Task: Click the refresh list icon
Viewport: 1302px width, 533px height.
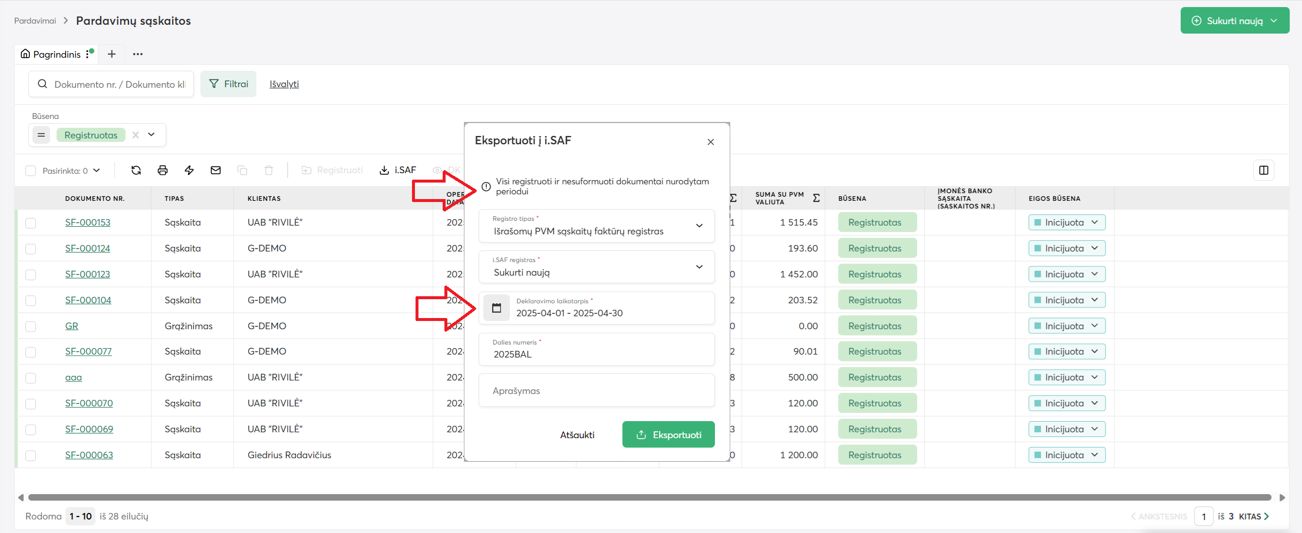Action: (136, 170)
